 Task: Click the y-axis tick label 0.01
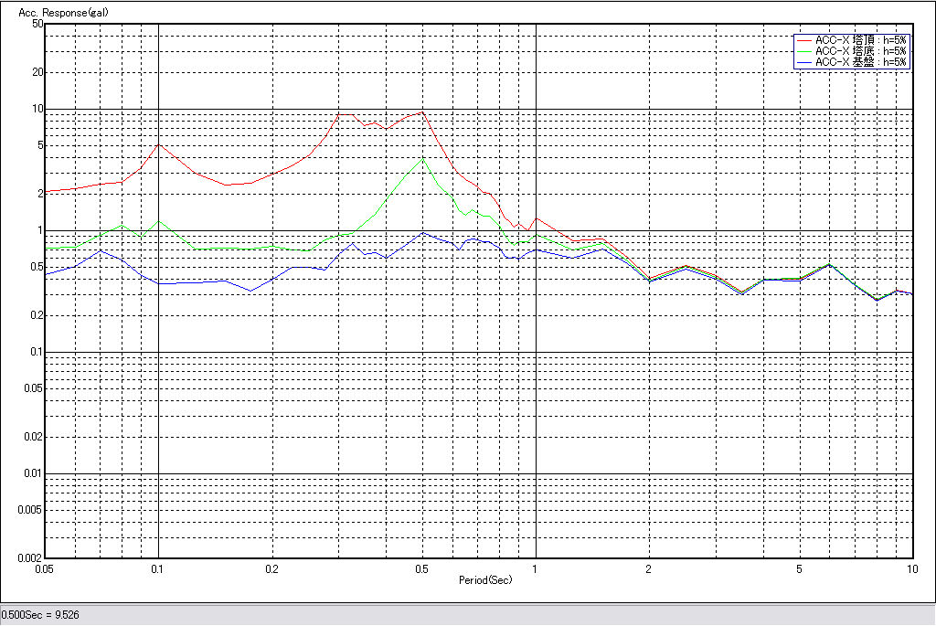click(33, 473)
